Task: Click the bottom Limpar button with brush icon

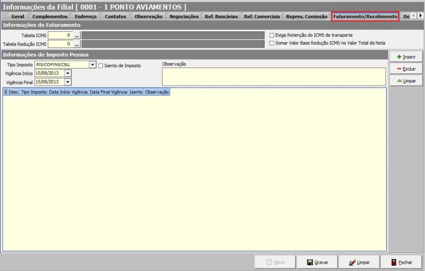Action: pyautogui.click(x=359, y=262)
